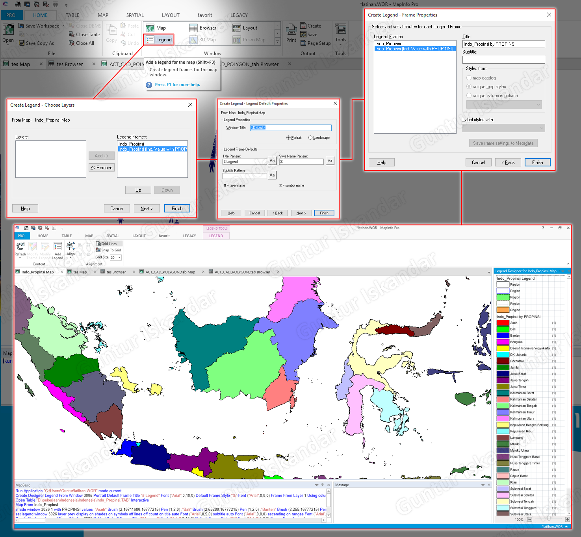Click Save frame settings to Metadata

click(503, 143)
